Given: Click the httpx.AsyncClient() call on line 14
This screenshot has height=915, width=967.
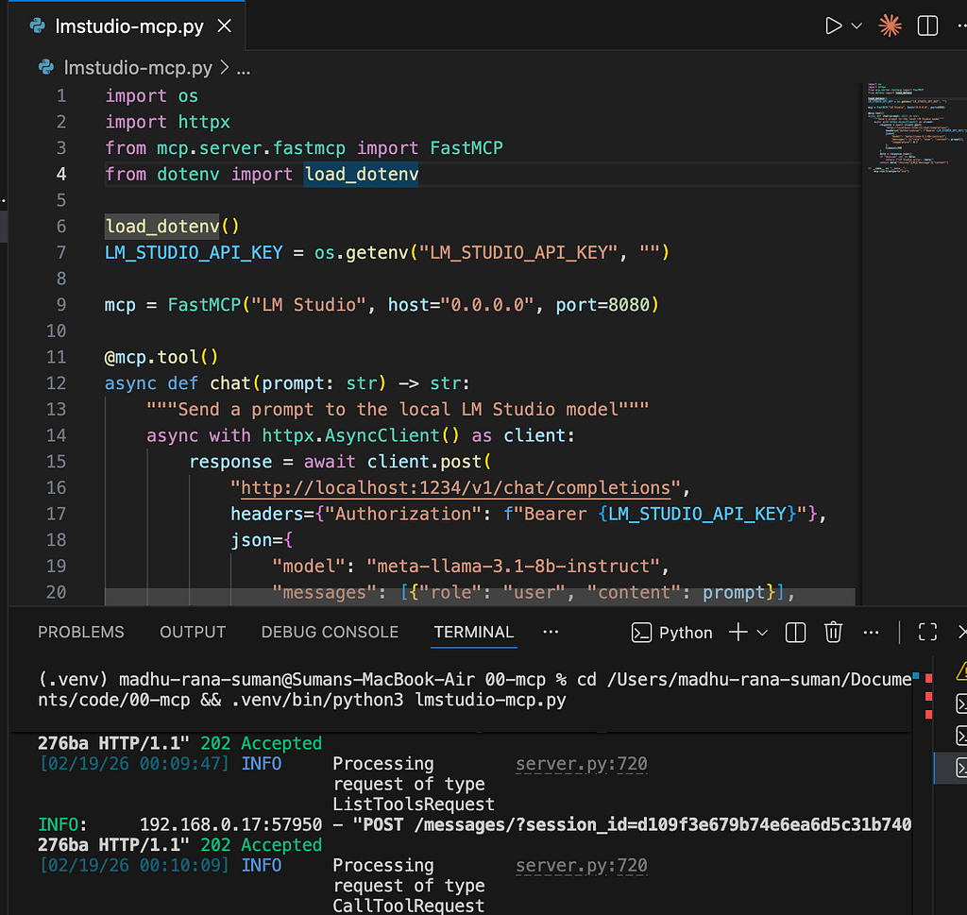Looking at the screenshot, I should tap(361, 435).
